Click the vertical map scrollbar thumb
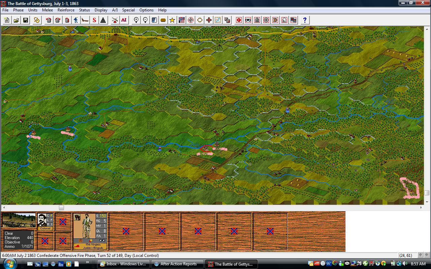Viewport: 431px width, 269px height. [427, 193]
